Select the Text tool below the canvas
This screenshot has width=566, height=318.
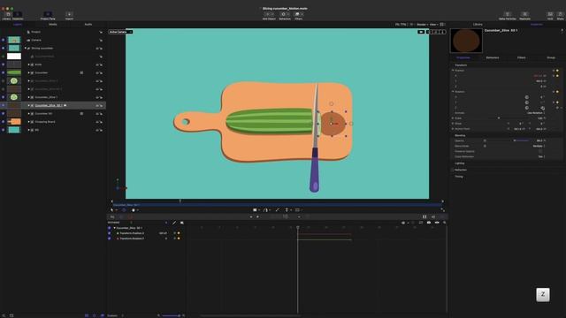(x=287, y=210)
